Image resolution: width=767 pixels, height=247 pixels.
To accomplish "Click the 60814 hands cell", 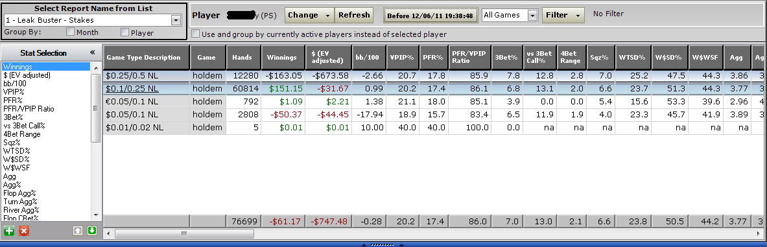I will 243,89.
